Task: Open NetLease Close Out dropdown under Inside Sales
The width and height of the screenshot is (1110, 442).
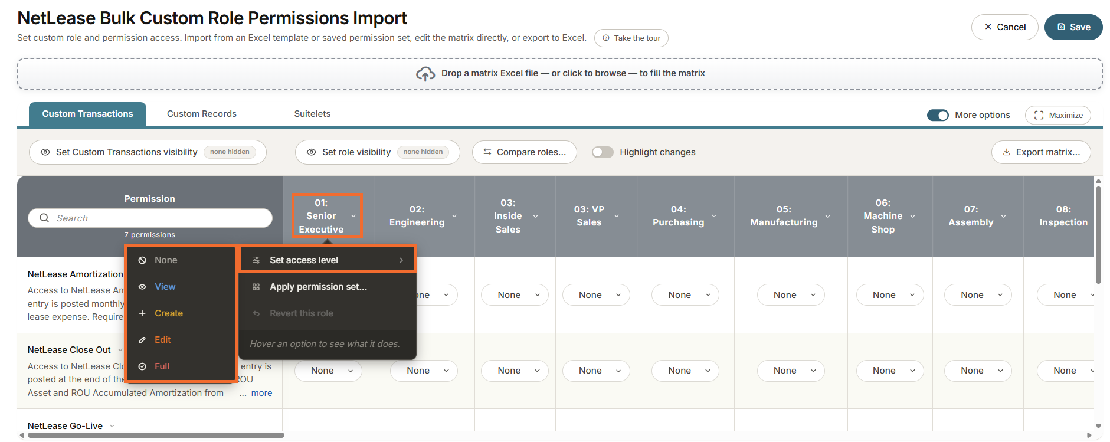Action: click(x=515, y=371)
